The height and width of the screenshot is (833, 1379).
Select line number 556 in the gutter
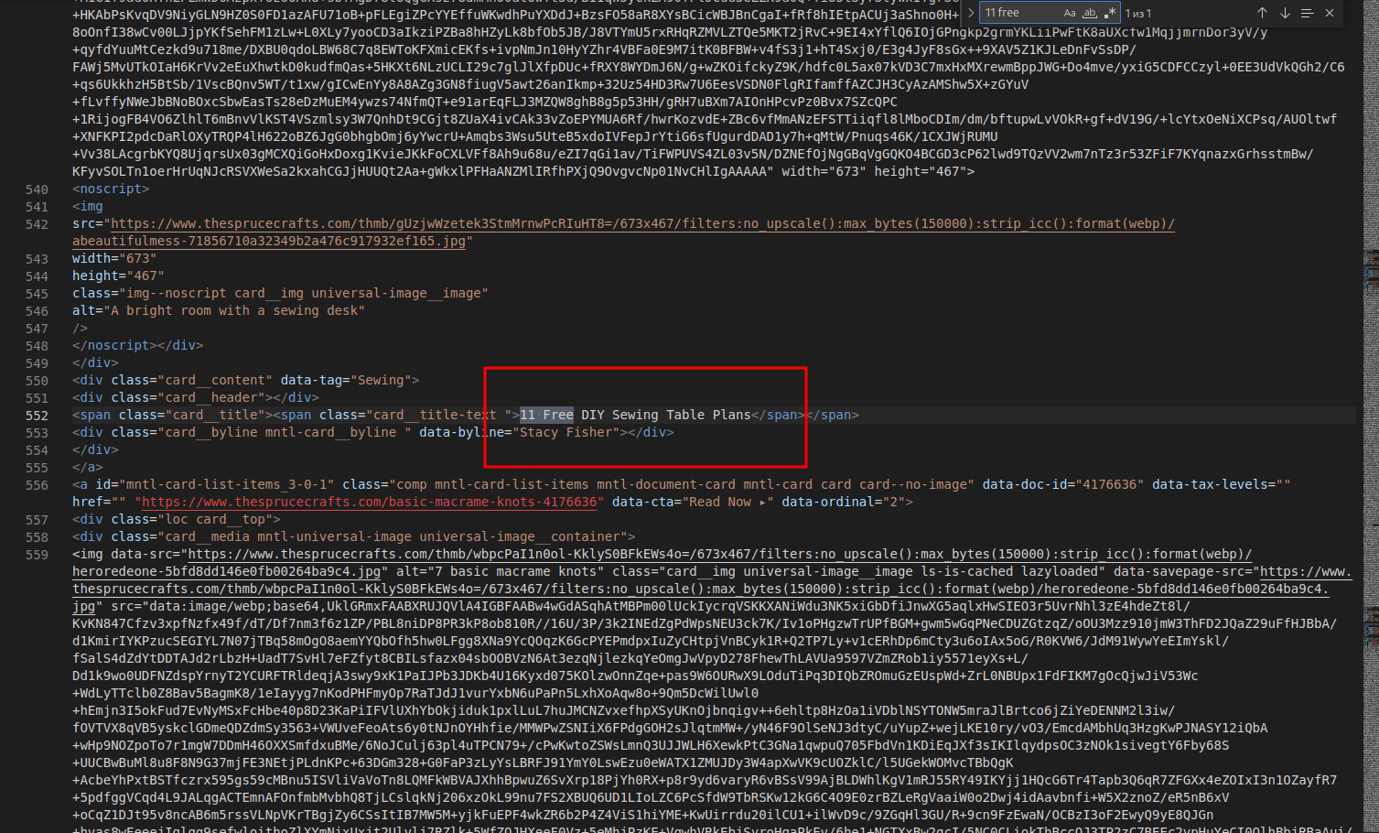[x=37, y=484]
